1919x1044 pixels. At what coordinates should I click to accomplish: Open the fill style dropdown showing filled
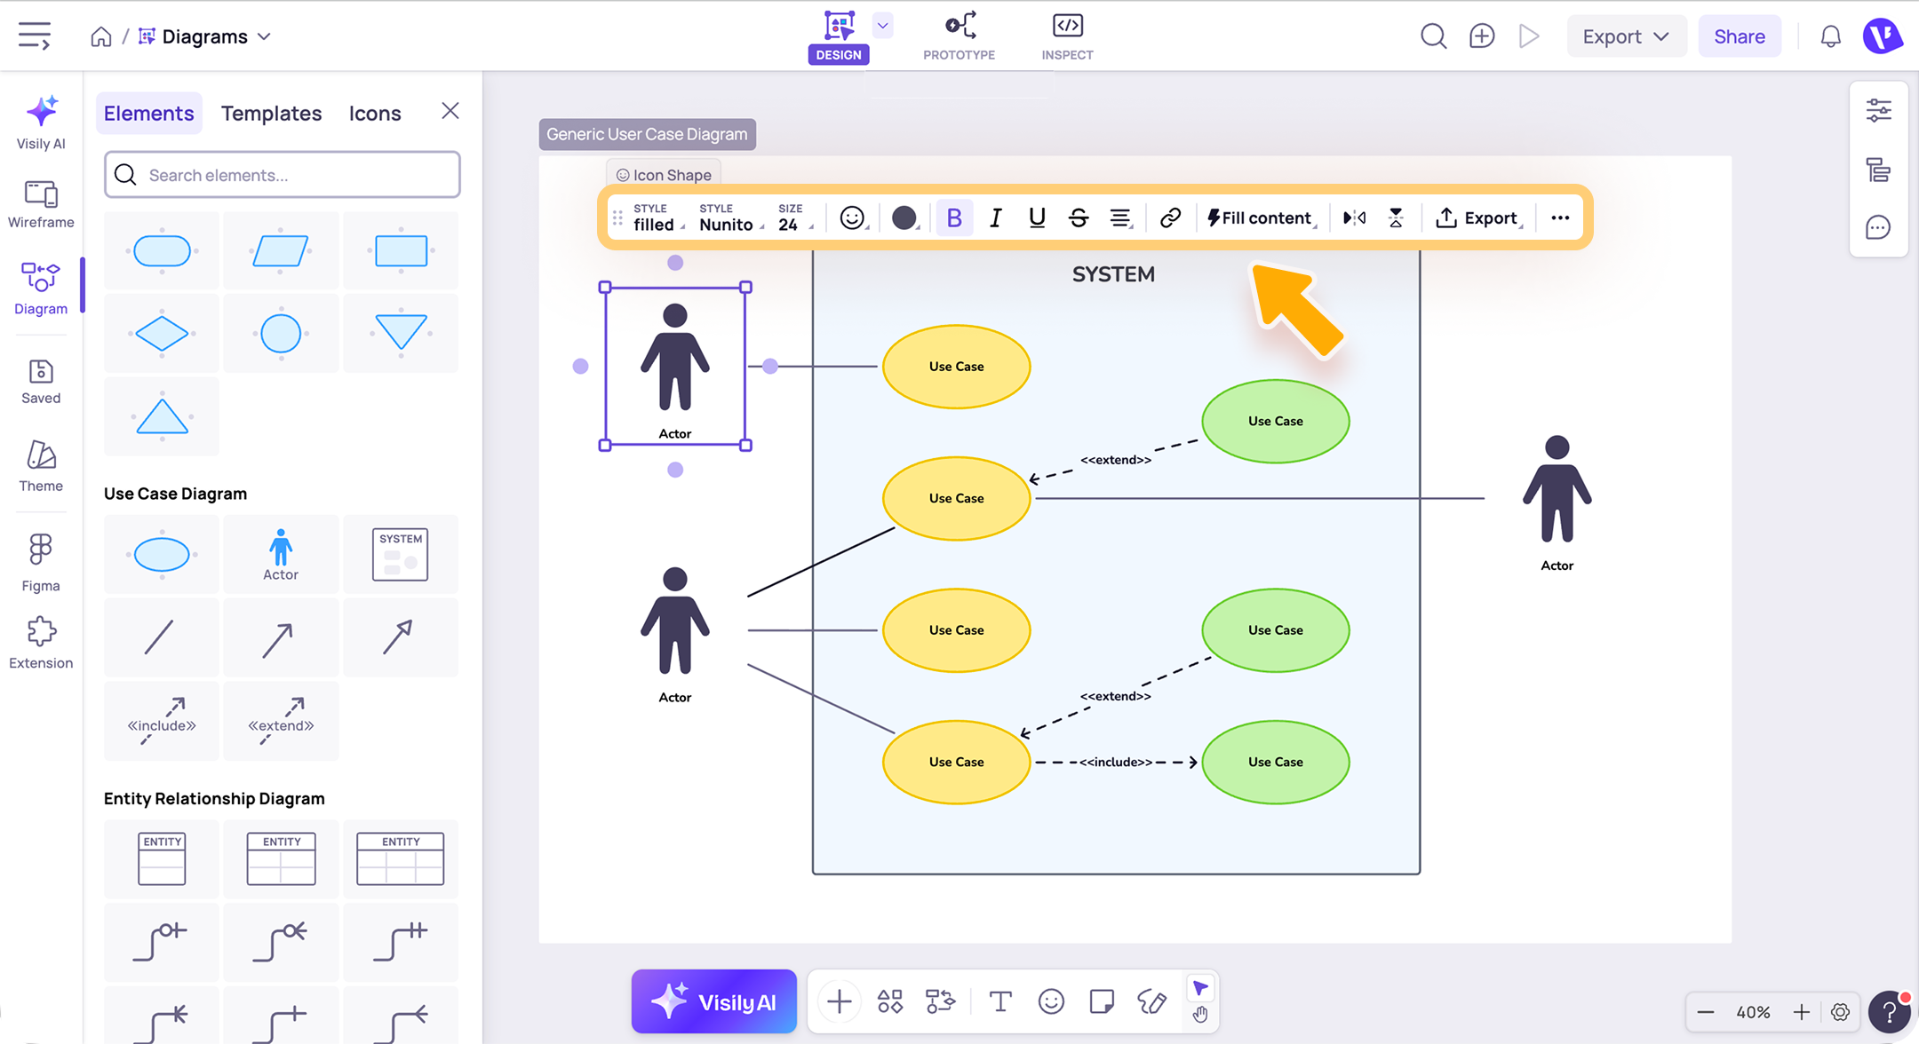coord(658,217)
